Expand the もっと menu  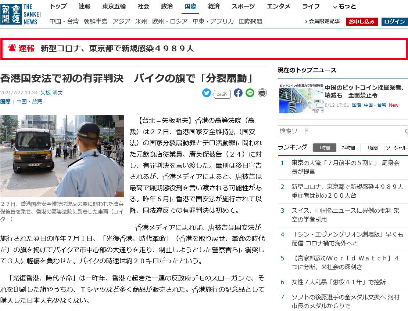coord(344,7)
